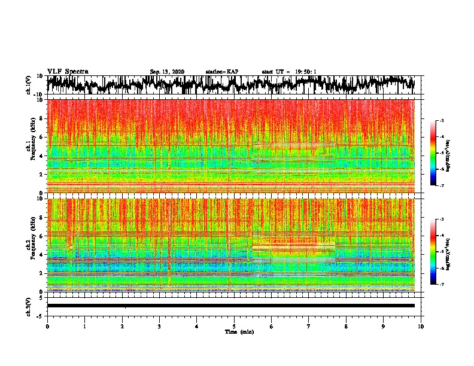Click time axis tick label "8"
This screenshot has height=366, width=474.
tap(346, 327)
